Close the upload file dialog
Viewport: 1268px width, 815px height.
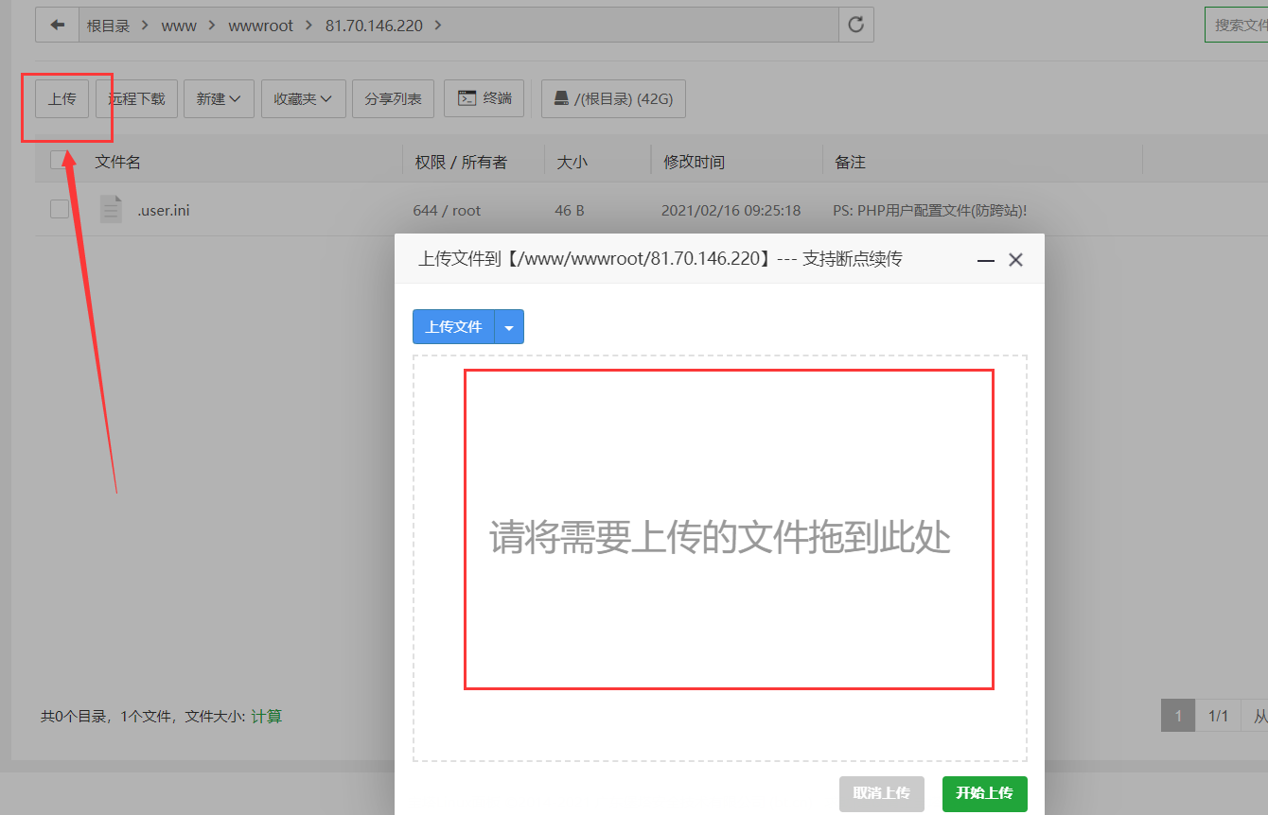1015,259
